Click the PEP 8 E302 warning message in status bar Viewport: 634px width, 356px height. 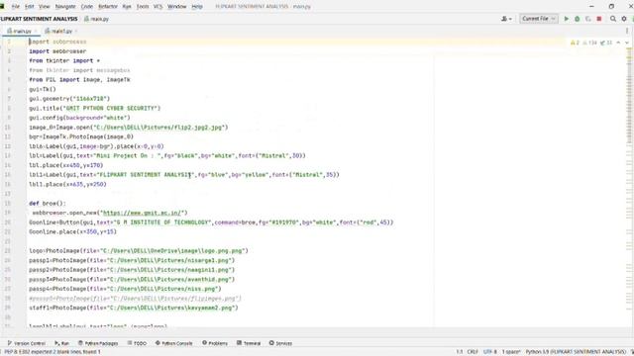coord(53,352)
